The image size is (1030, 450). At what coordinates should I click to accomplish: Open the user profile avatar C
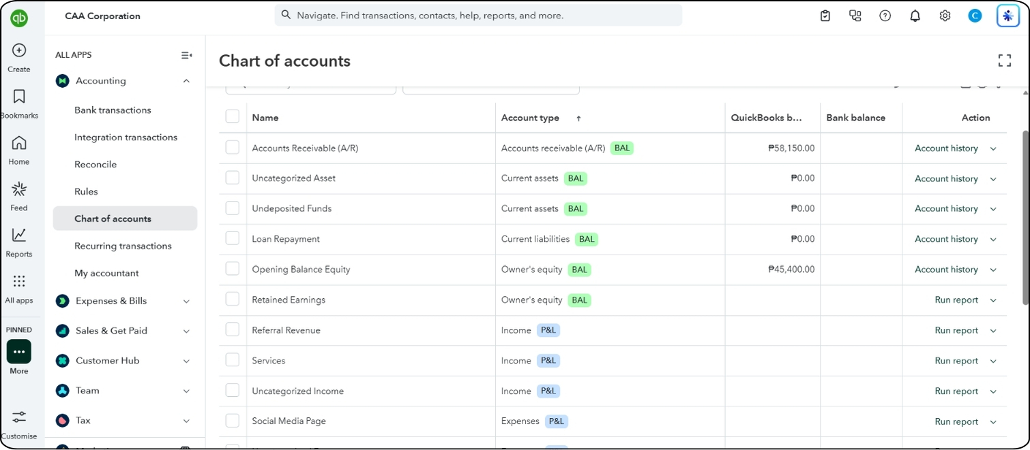(x=975, y=16)
